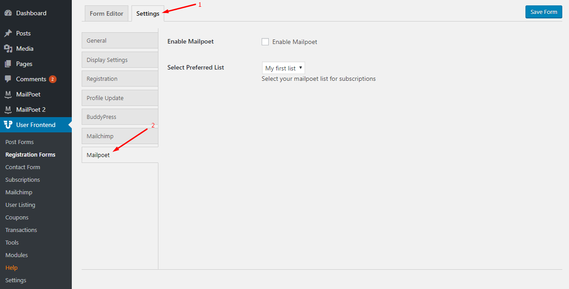Select the Mailpoet settings section
This screenshot has width=569, height=289.
[x=120, y=155]
